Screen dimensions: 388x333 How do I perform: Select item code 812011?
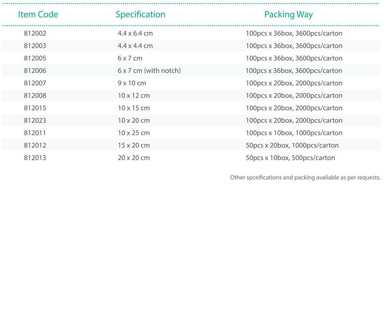(35, 133)
